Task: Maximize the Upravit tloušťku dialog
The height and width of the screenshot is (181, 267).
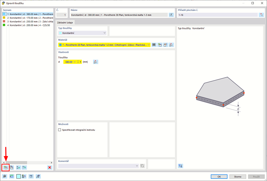Action: pyautogui.click(x=253, y=3)
